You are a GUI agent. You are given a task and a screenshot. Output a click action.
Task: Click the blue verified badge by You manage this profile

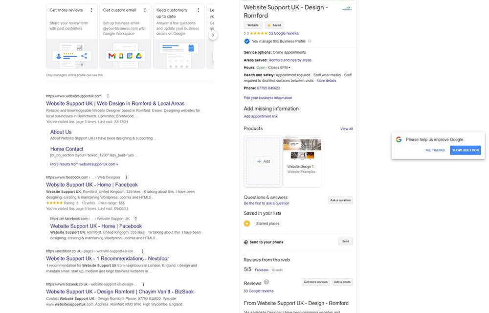[x=246, y=41]
